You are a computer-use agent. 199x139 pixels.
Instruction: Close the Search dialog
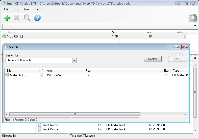click(185, 47)
